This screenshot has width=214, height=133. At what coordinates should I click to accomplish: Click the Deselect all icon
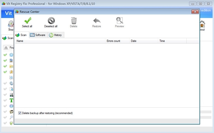51,21
